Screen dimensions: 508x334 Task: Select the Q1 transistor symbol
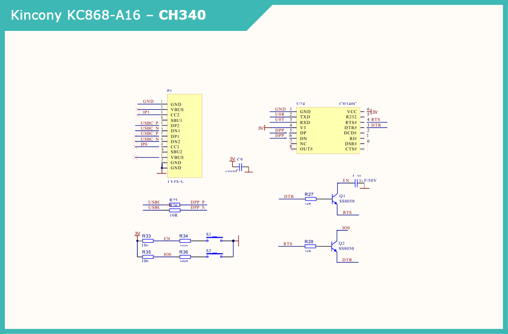(x=335, y=199)
